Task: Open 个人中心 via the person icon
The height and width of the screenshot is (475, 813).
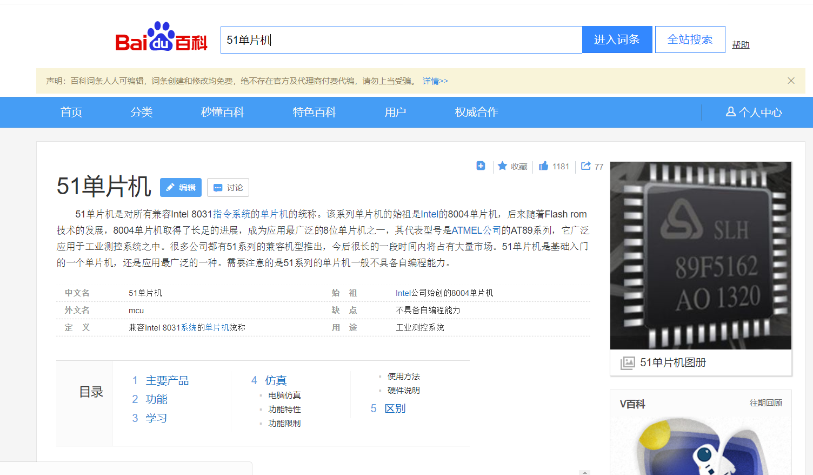Action: (x=754, y=112)
